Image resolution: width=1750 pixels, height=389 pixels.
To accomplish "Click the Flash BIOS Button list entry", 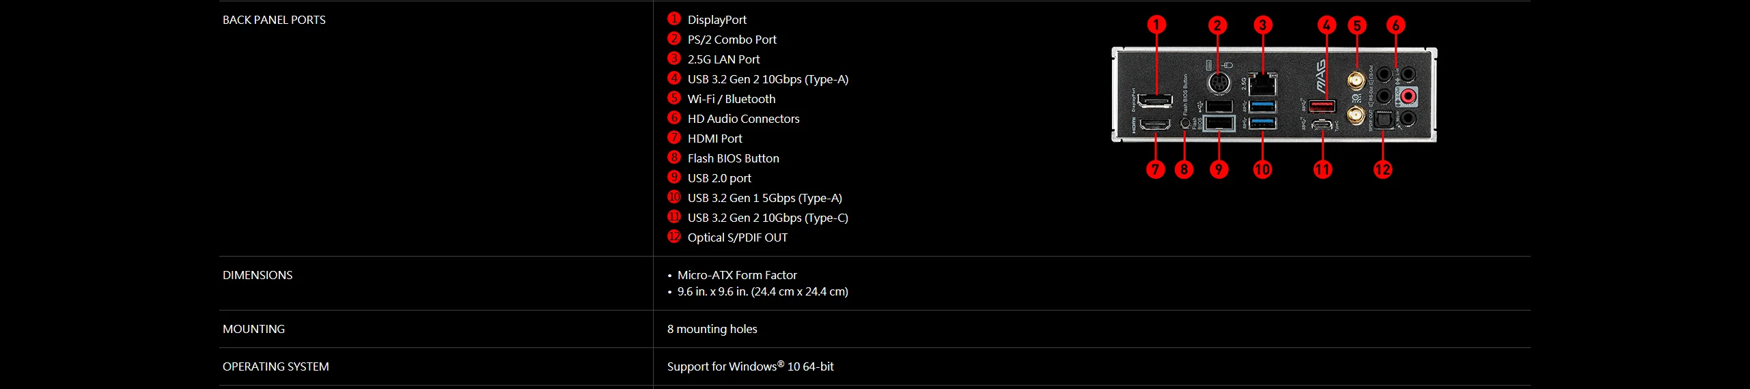I will tap(733, 158).
